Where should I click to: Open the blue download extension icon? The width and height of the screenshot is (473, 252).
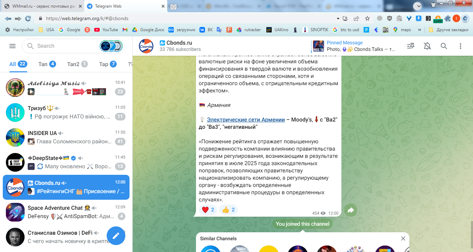coord(419,18)
